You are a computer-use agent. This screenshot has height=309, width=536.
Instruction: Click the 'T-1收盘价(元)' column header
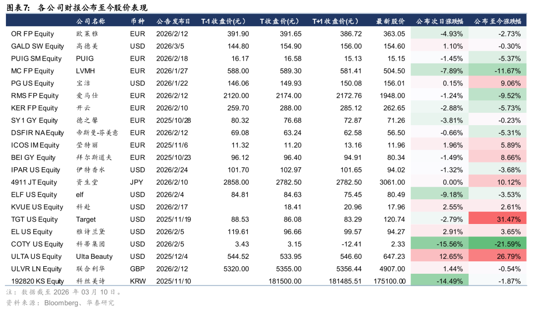(223, 21)
